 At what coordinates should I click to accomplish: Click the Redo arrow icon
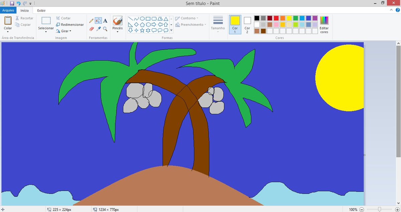coord(25,3)
